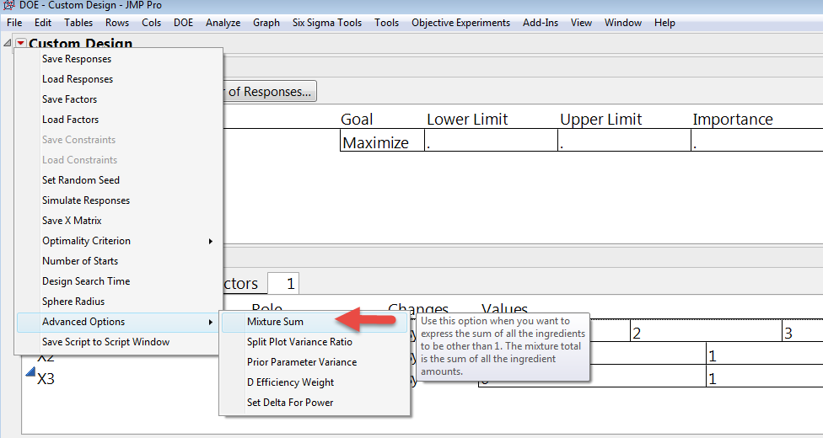Click the Importance column header
Image resolution: width=823 pixels, height=438 pixels.
point(733,119)
